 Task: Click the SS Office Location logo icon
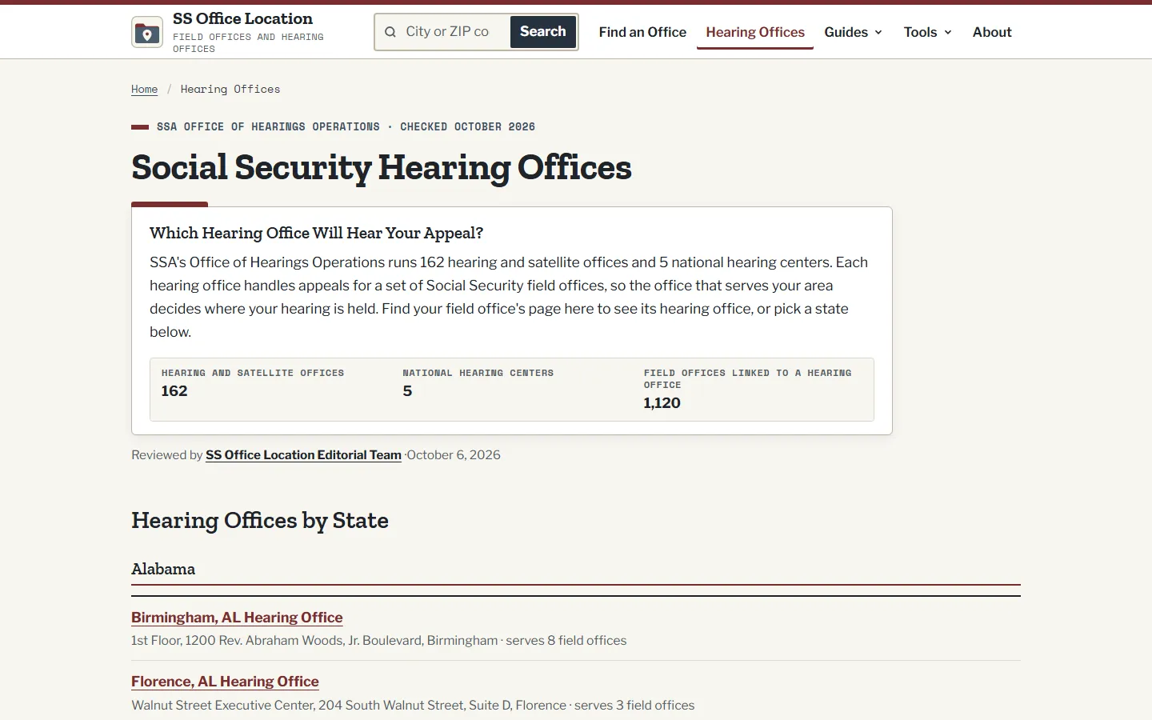[147, 32]
